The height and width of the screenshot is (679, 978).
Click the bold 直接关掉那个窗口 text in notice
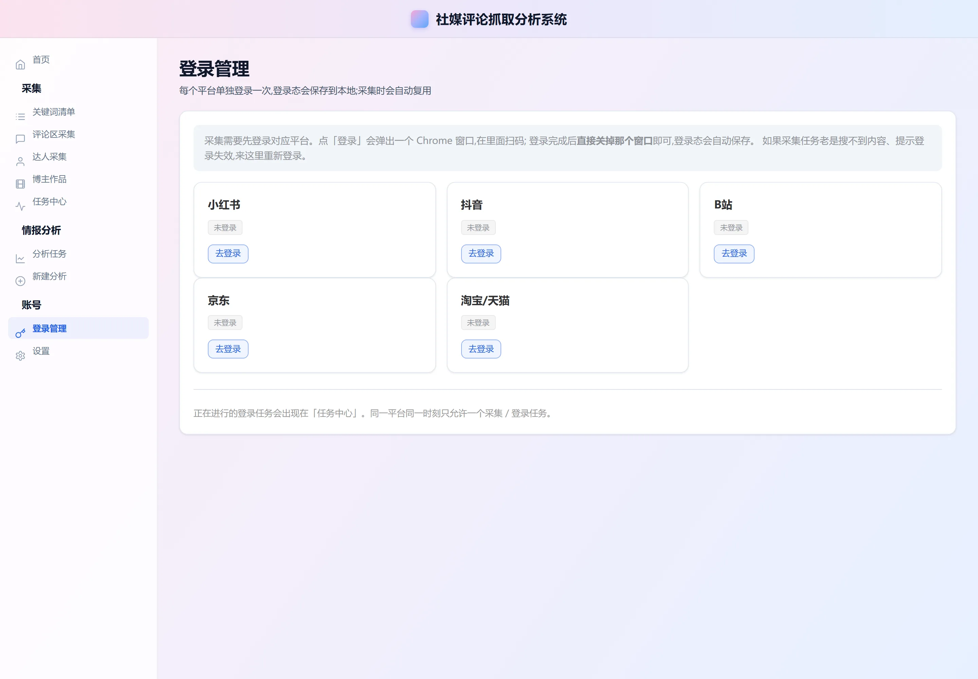tap(615, 141)
